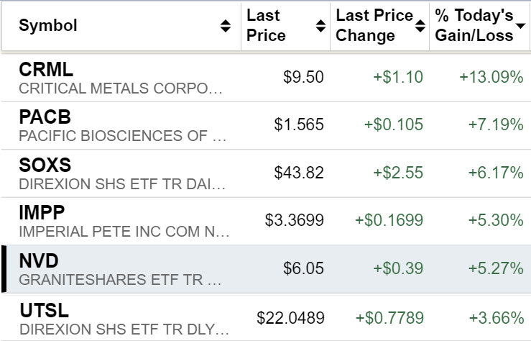
Task: Sort table by Symbol column arrows
Action: [226, 27]
